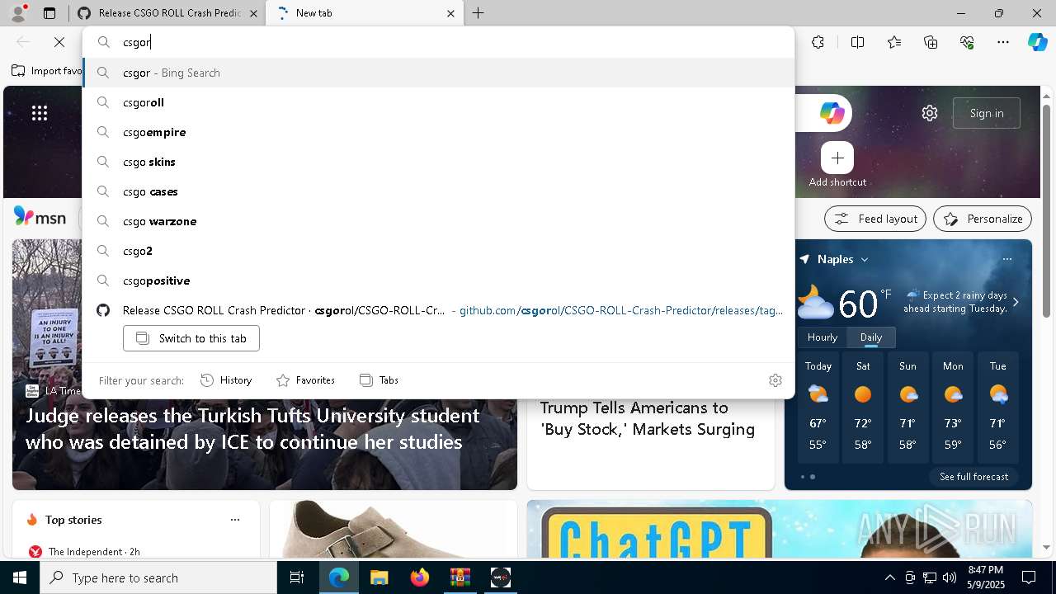
Task: Select the New tab tab
Action: pyautogui.click(x=365, y=13)
